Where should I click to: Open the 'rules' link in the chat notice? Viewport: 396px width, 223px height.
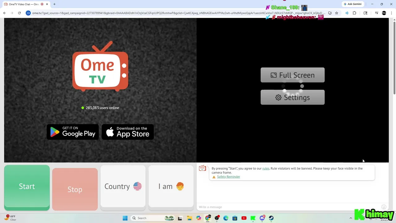tap(266, 168)
